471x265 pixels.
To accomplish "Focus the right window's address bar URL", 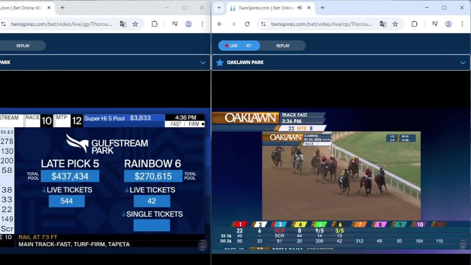I will (x=321, y=24).
